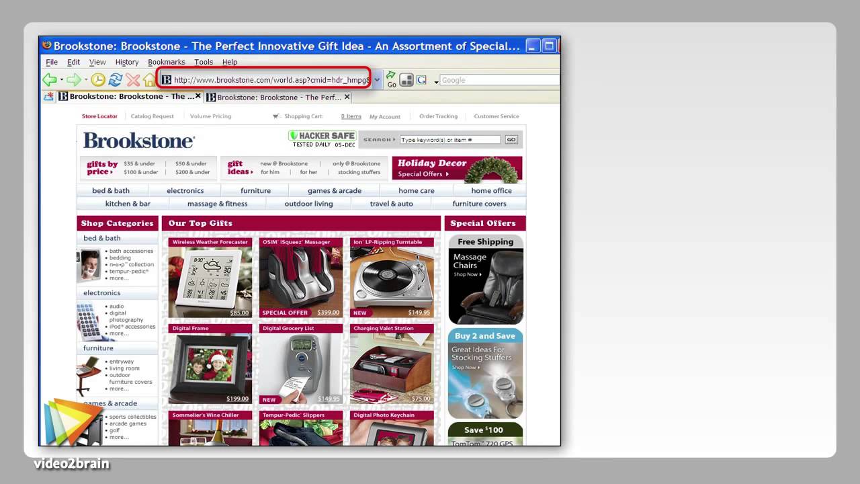Click the stocking stuffers gift idea link

(x=359, y=172)
